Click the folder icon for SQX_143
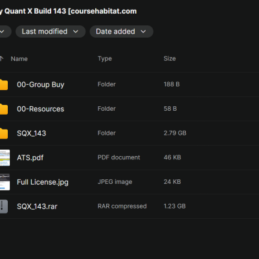This screenshot has height=259, width=259. tap(4, 133)
